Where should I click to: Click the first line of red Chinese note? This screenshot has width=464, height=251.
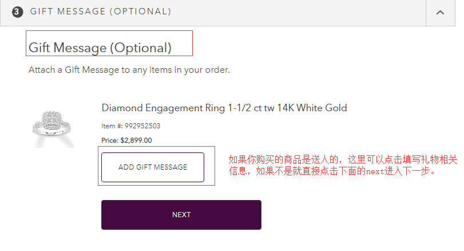click(342, 159)
